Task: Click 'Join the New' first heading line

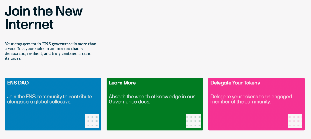Action: 44,11
